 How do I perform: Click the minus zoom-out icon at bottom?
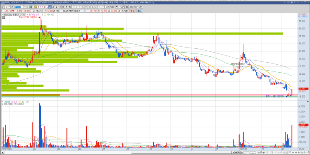[293, 153]
